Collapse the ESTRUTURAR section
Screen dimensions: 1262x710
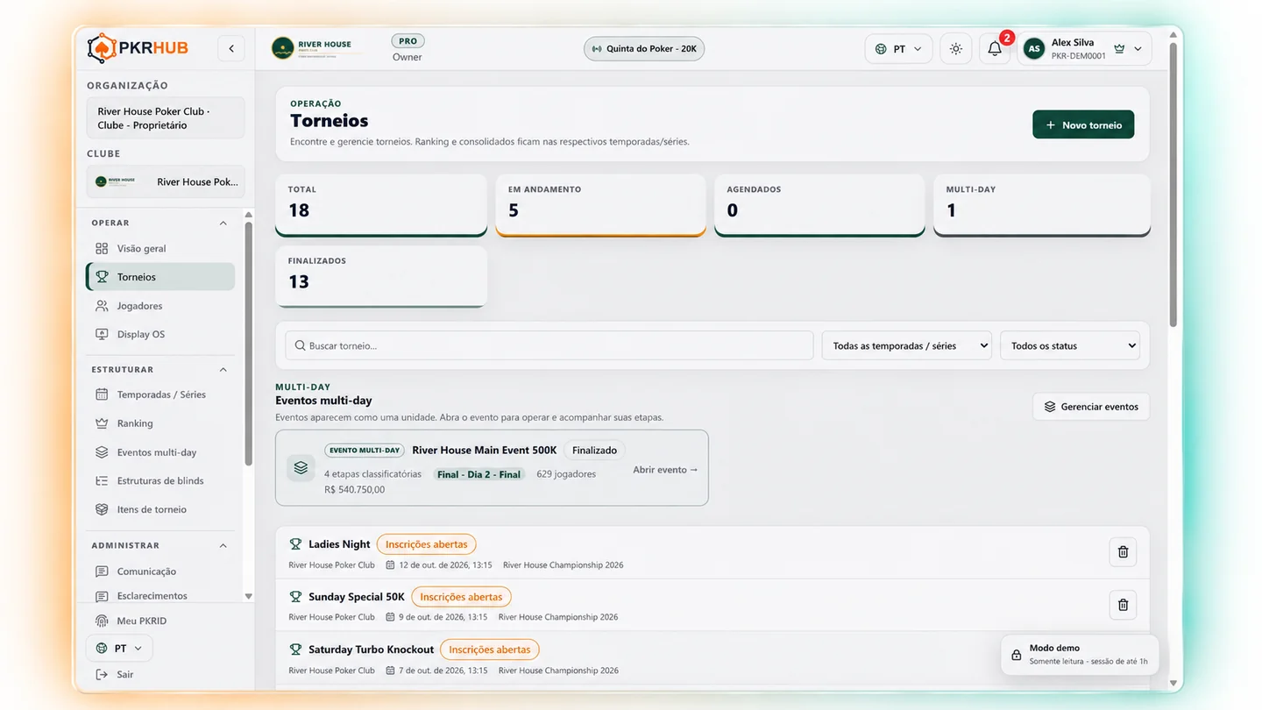click(223, 370)
